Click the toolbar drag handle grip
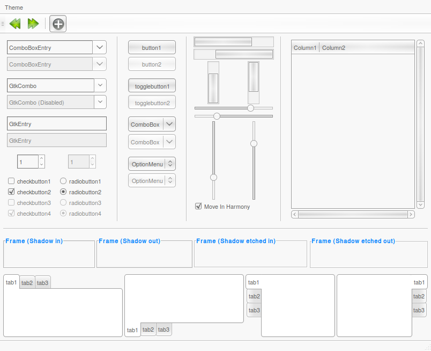 3,24
